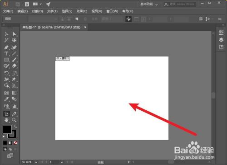
Task: Open the 对象(O) menu
Action: (37, 11)
